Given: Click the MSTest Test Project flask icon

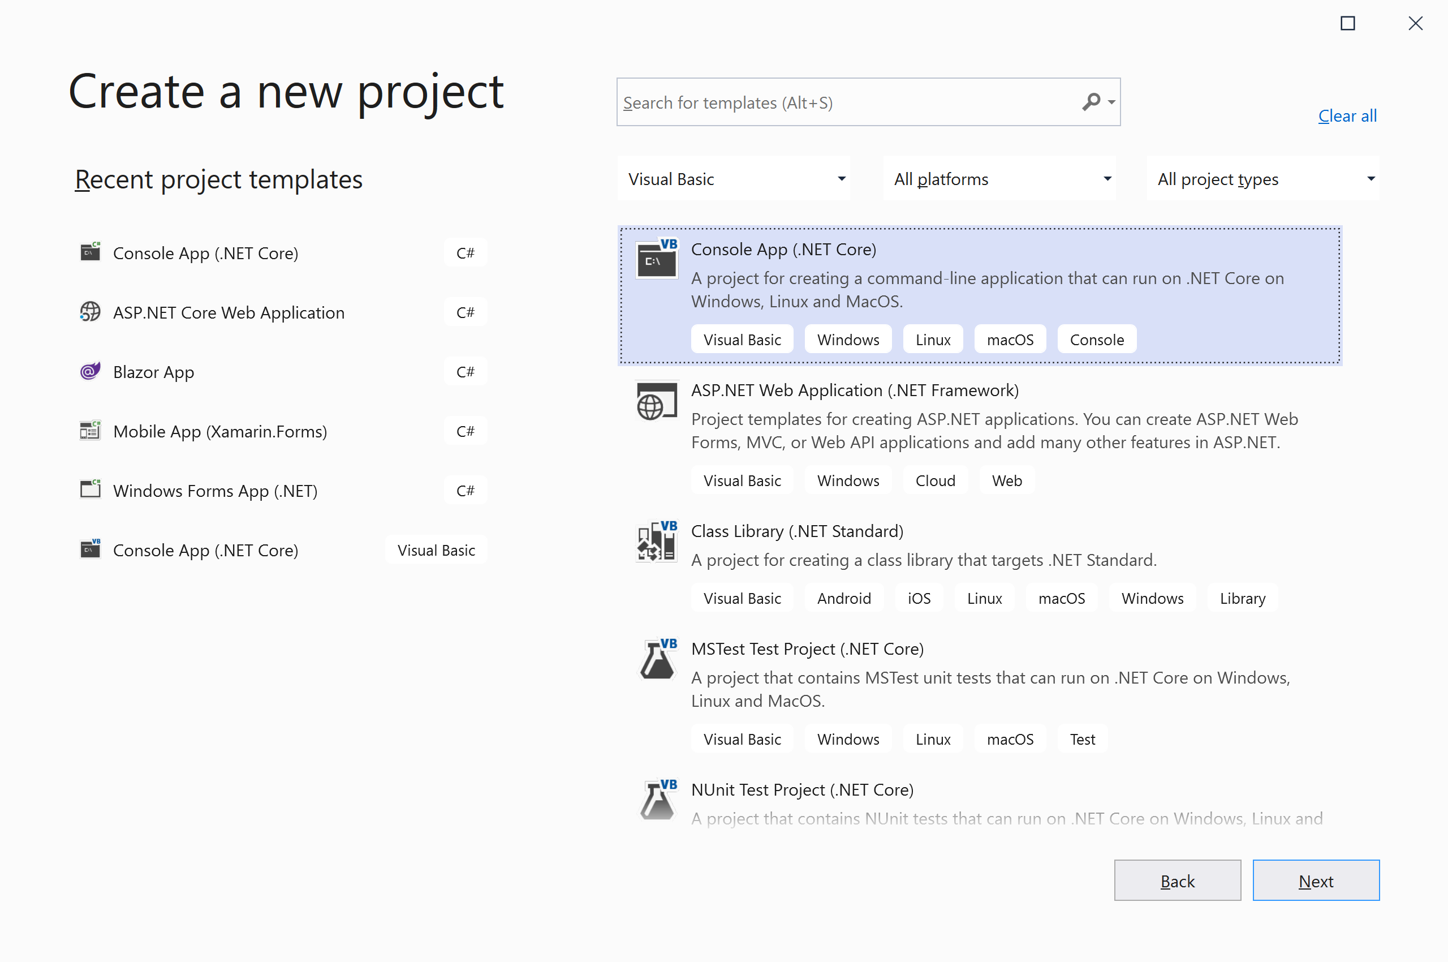Looking at the screenshot, I should click(x=656, y=659).
